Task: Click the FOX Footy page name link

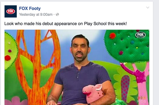Action: [x=30, y=8]
